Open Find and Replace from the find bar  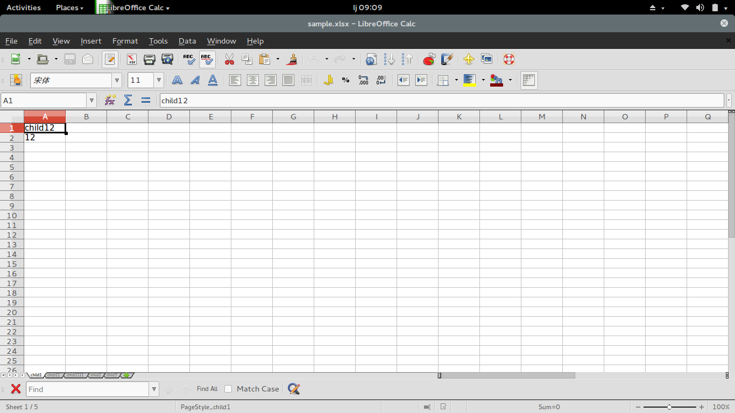click(x=294, y=388)
